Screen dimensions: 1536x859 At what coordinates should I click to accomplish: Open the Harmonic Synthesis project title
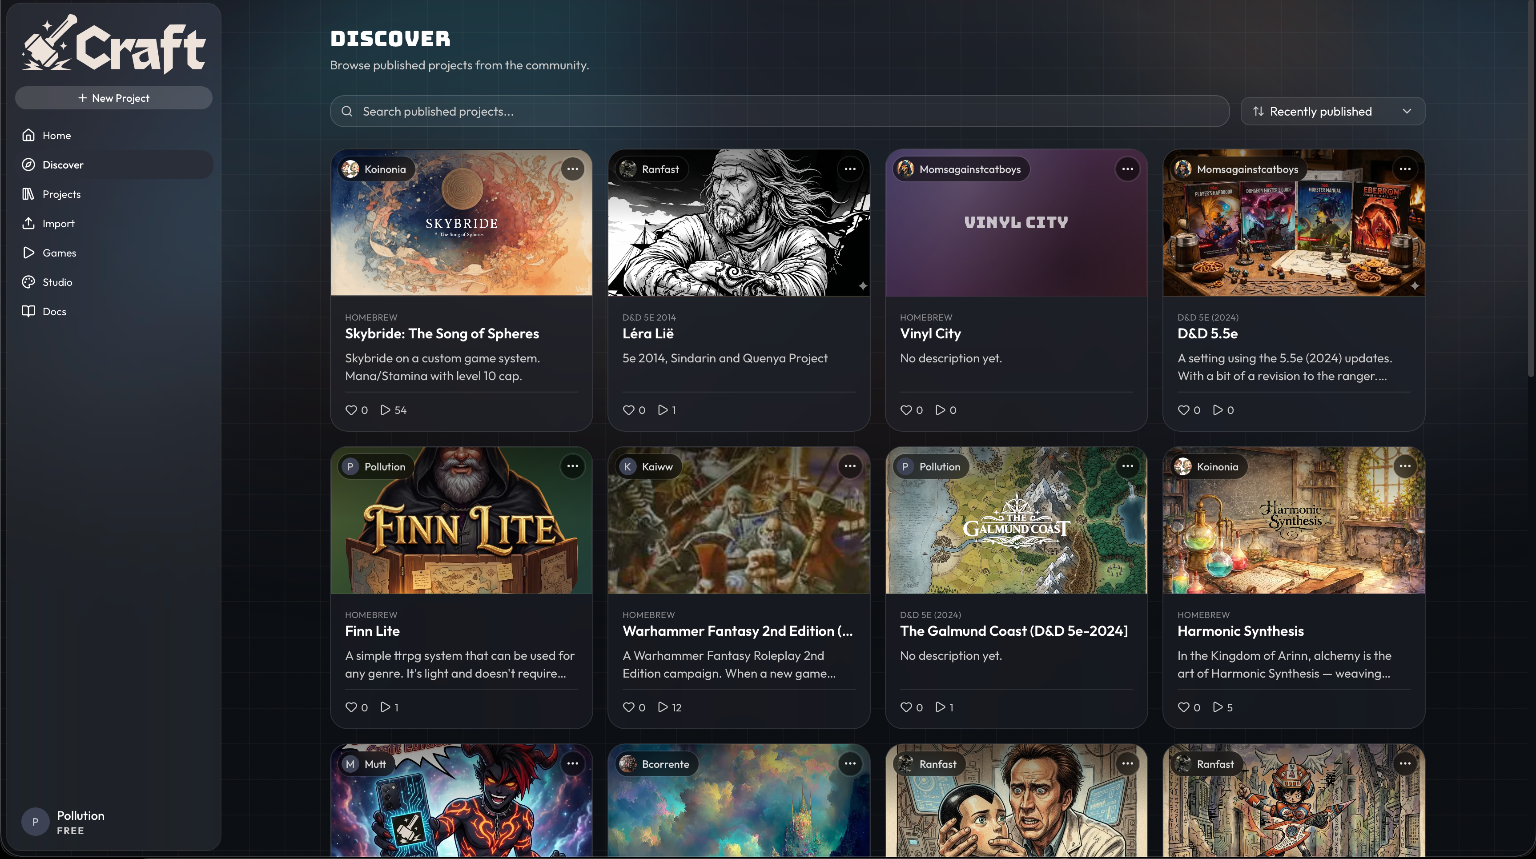[x=1241, y=630]
